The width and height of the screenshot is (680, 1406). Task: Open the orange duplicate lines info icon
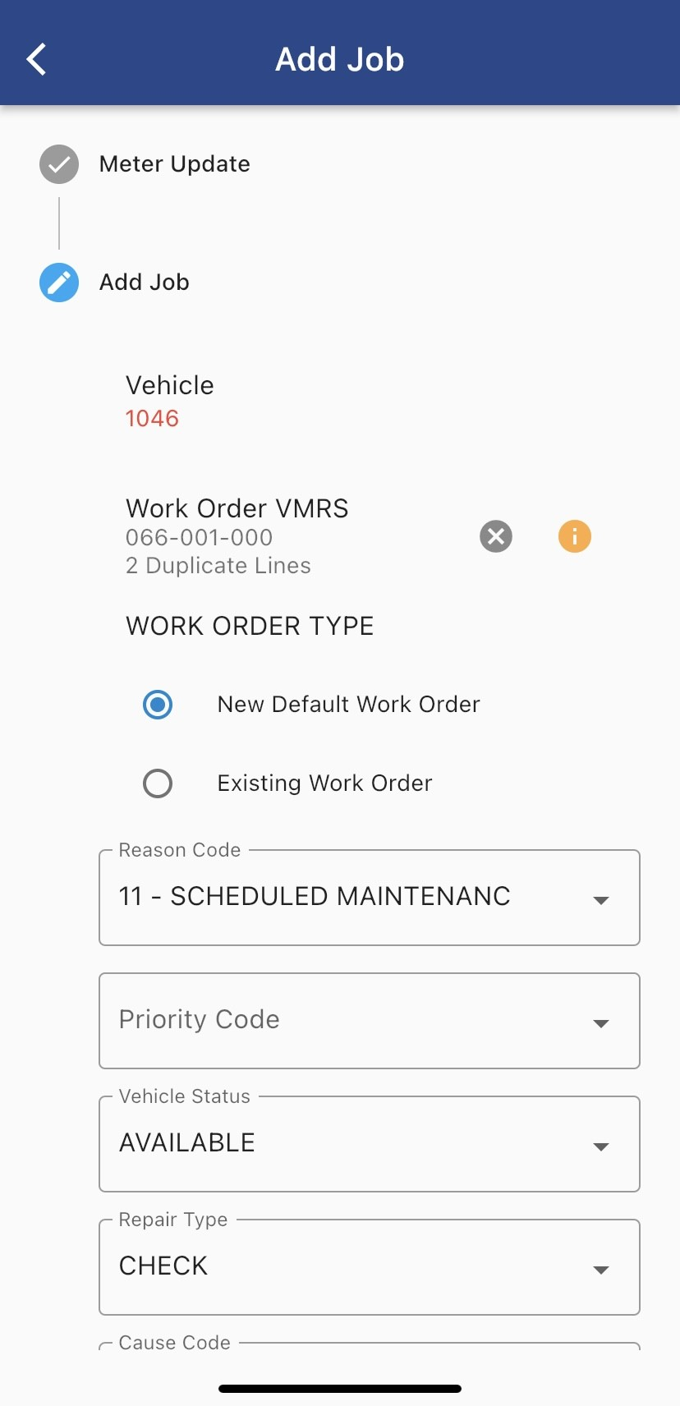pos(575,537)
